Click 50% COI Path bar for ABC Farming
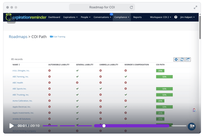 164,77
